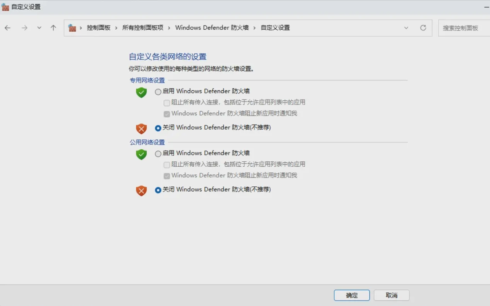Select turn off firewall under 专用网络

click(158, 128)
